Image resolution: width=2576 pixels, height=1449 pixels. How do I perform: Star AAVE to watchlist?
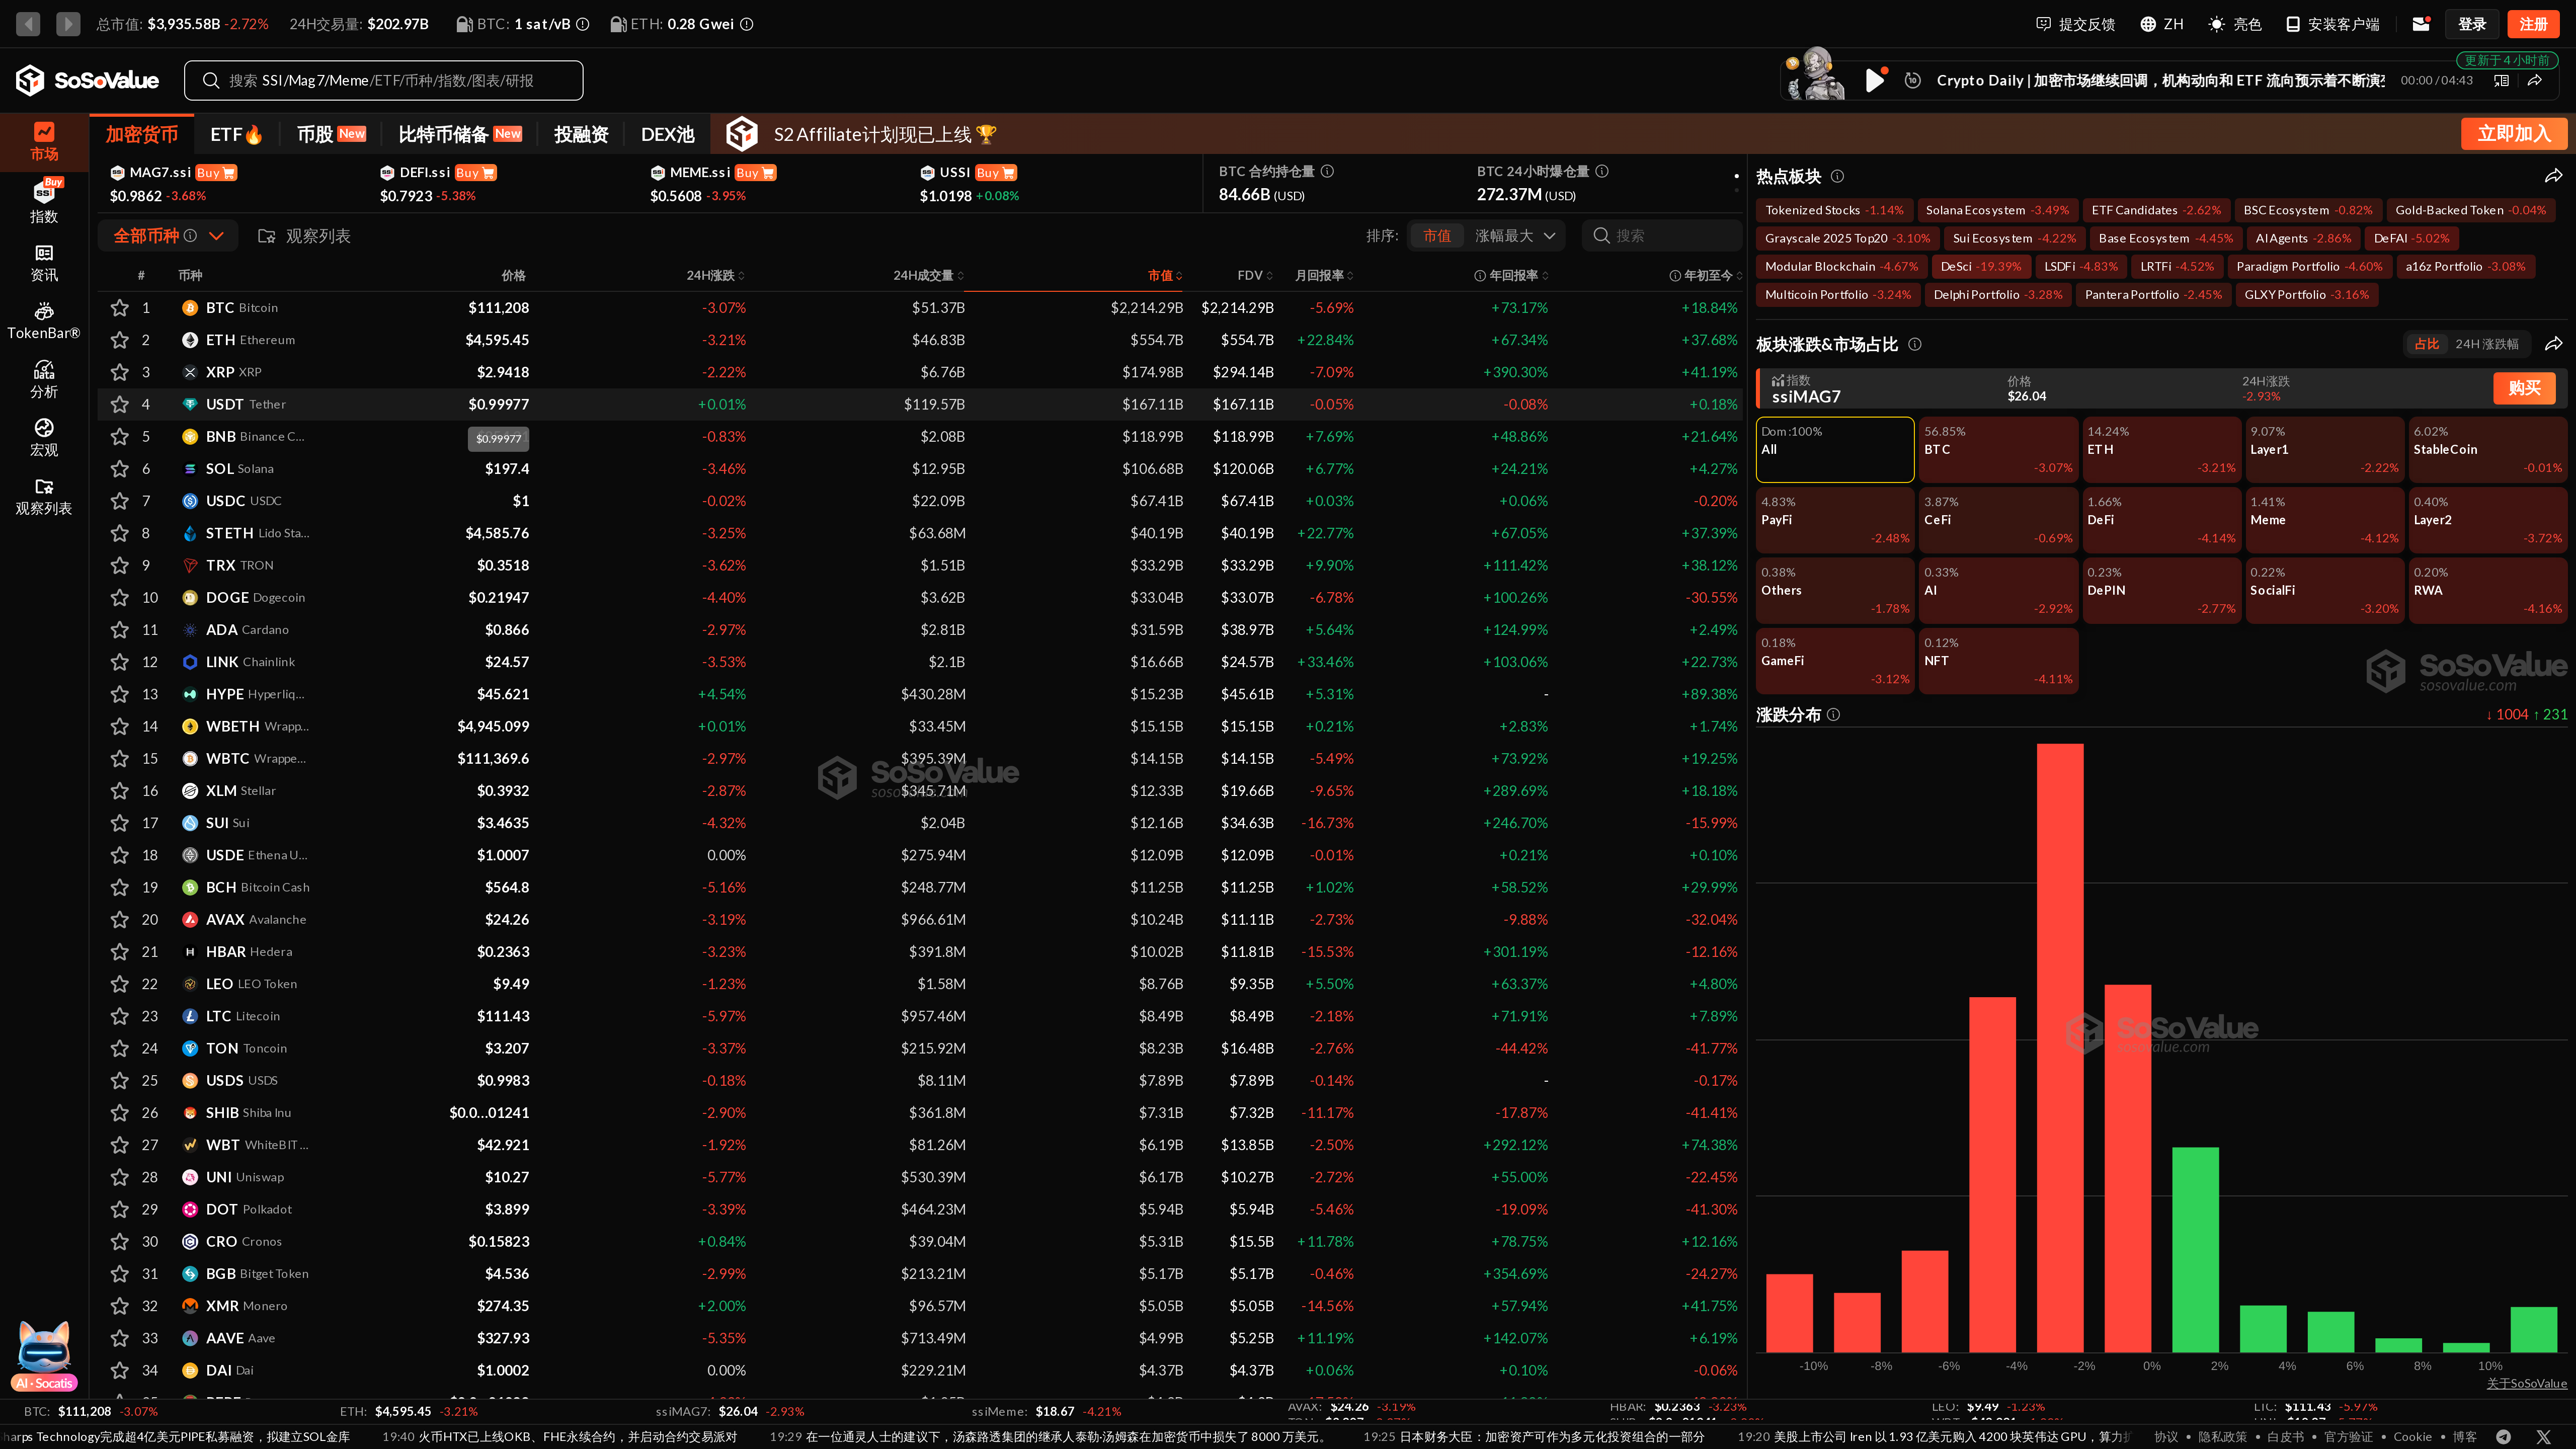click(120, 1338)
